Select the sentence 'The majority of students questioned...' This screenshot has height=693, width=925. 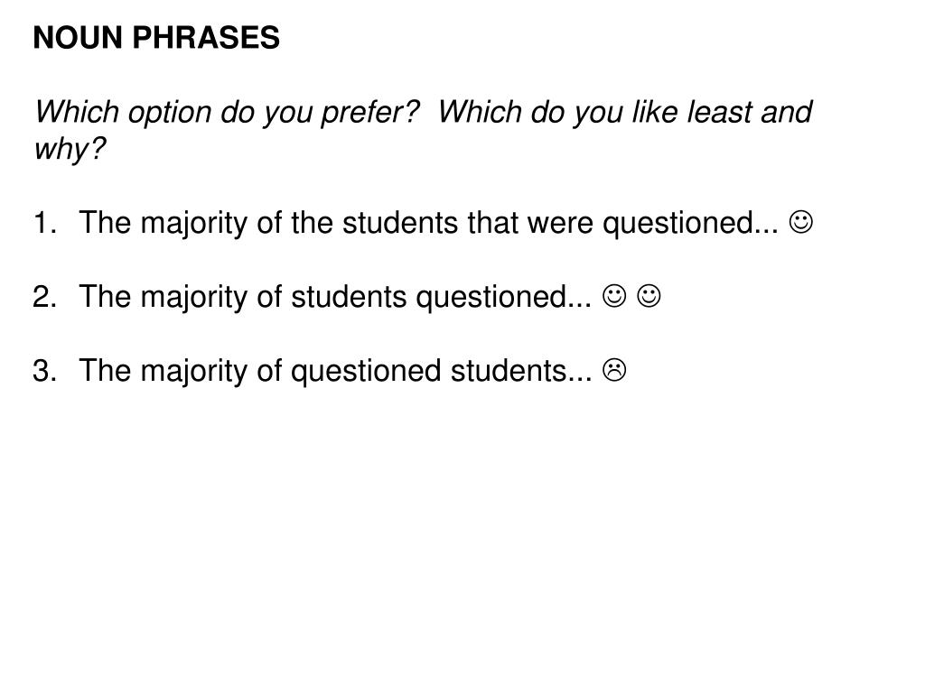point(334,297)
